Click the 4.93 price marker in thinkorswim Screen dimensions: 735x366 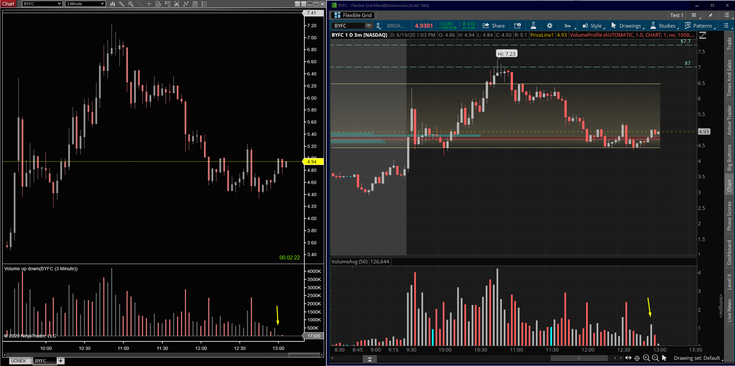coord(704,131)
